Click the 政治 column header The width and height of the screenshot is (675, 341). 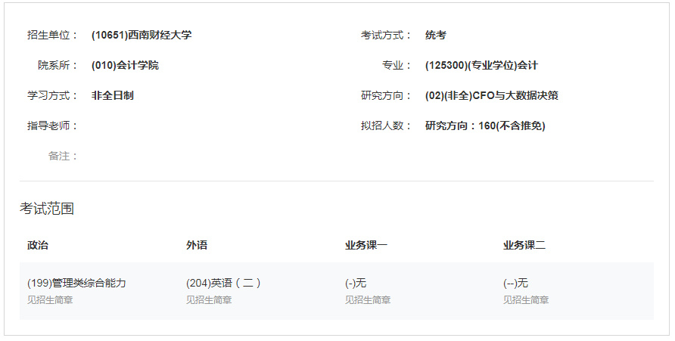click(x=38, y=245)
